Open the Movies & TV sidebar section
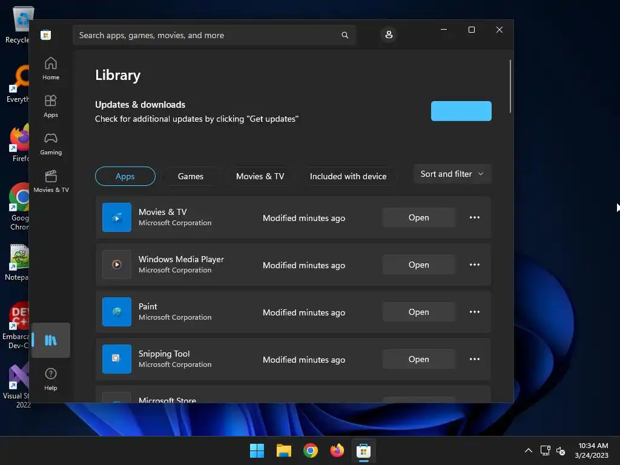This screenshot has height=465, width=620. [51, 181]
